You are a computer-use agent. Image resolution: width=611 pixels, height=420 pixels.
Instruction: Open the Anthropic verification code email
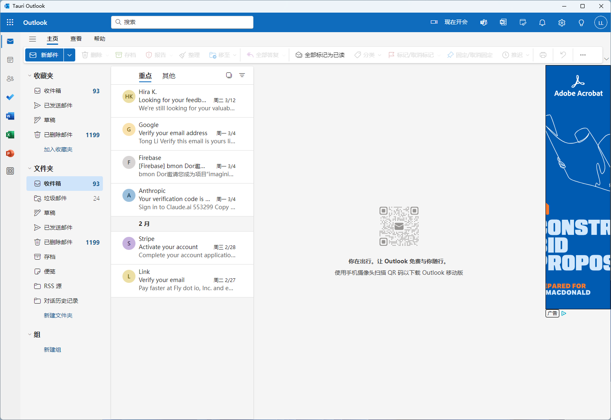182,200
